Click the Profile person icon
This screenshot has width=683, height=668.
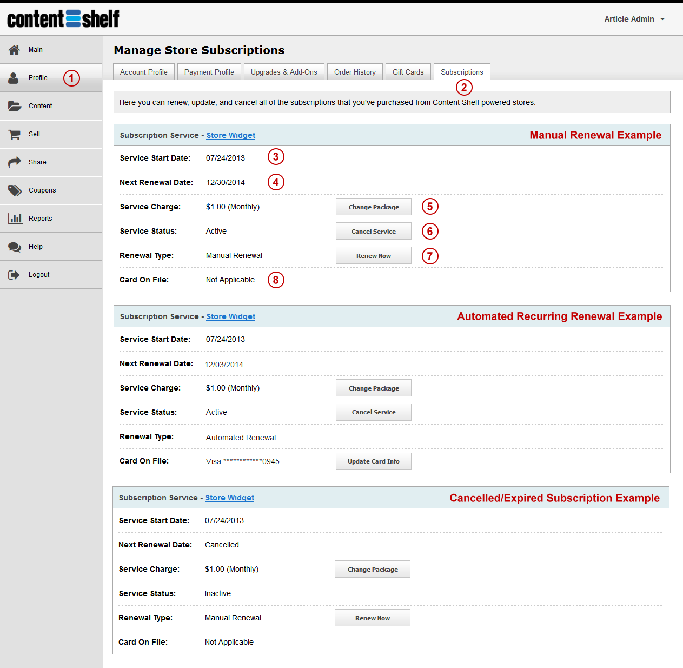point(14,78)
